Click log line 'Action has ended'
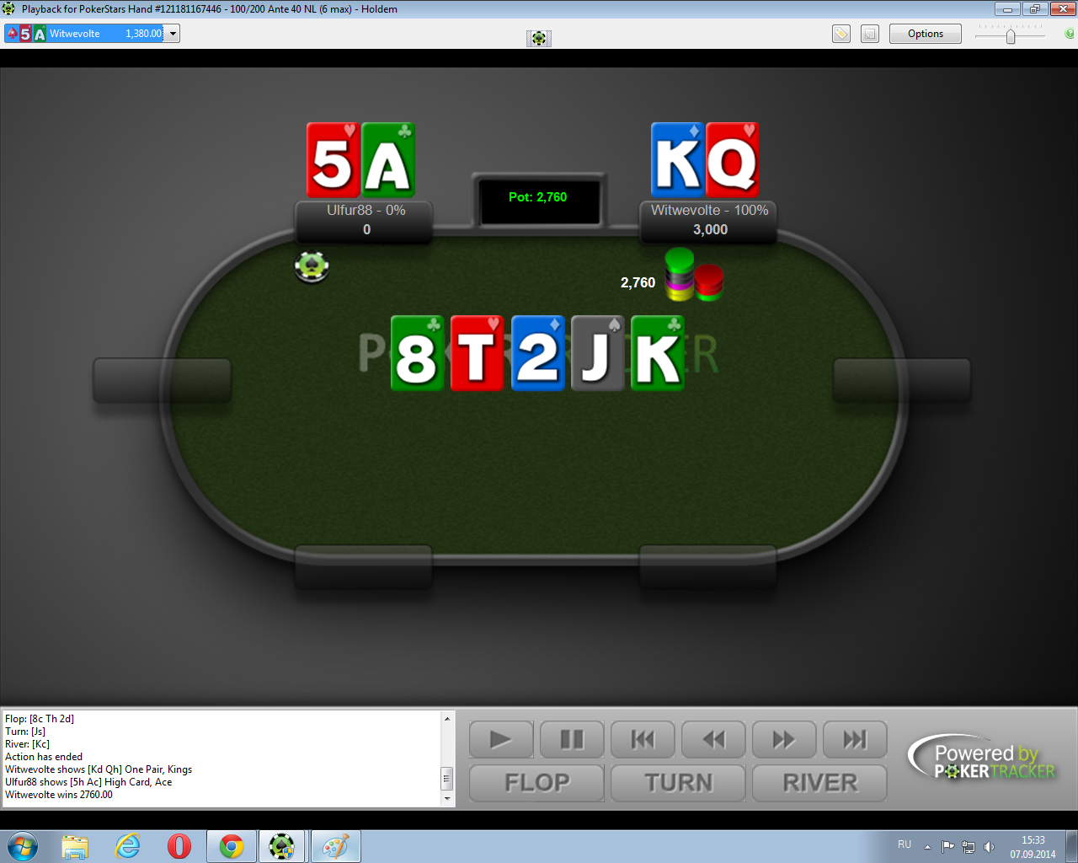Viewport: 1078px width, 863px height. click(x=44, y=757)
